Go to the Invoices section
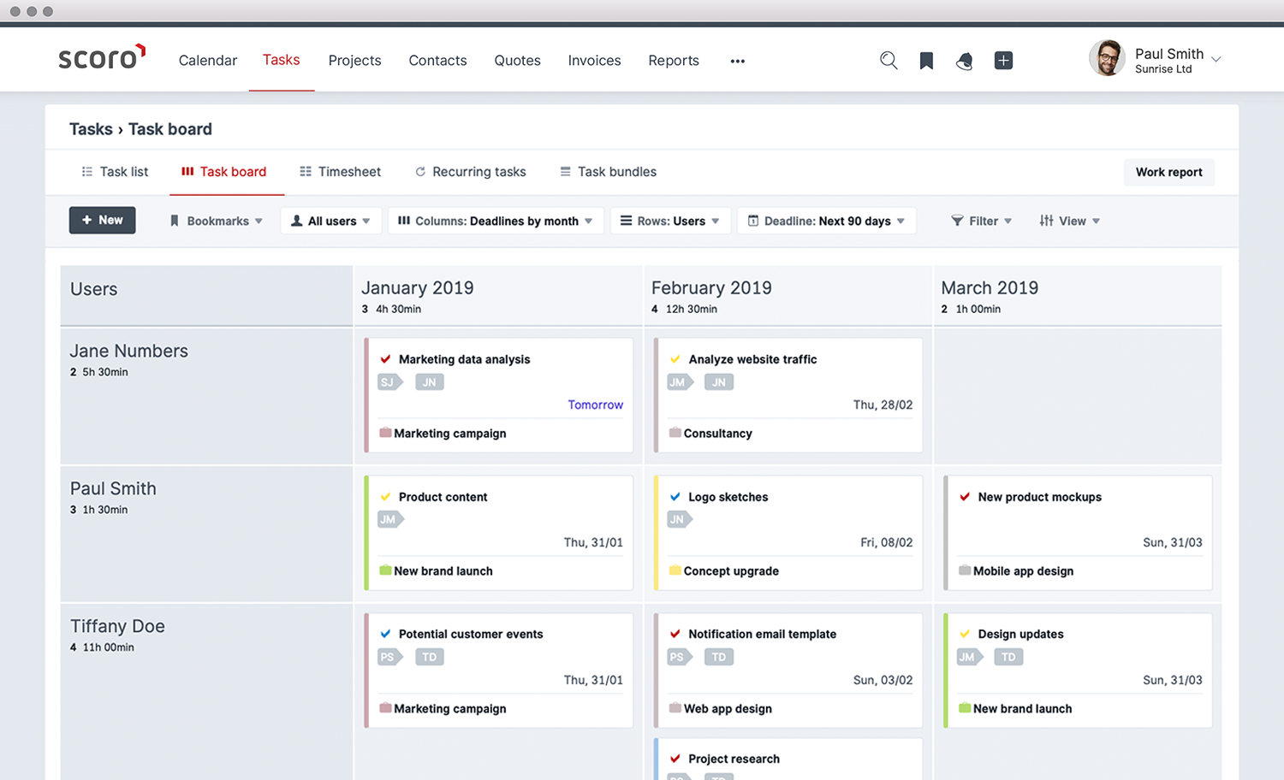Viewport: 1284px width, 780px height. point(595,61)
